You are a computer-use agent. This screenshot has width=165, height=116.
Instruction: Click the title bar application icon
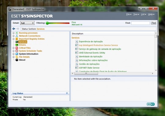pos(10,9)
